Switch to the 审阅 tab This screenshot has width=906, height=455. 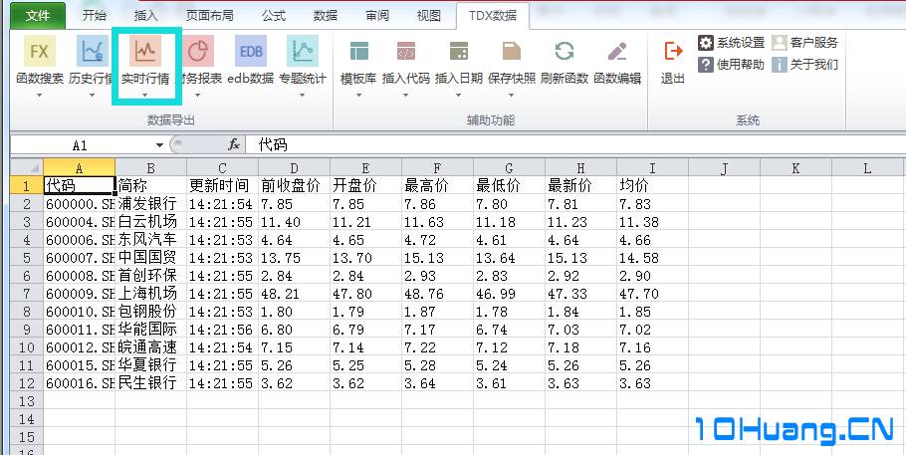(377, 16)
